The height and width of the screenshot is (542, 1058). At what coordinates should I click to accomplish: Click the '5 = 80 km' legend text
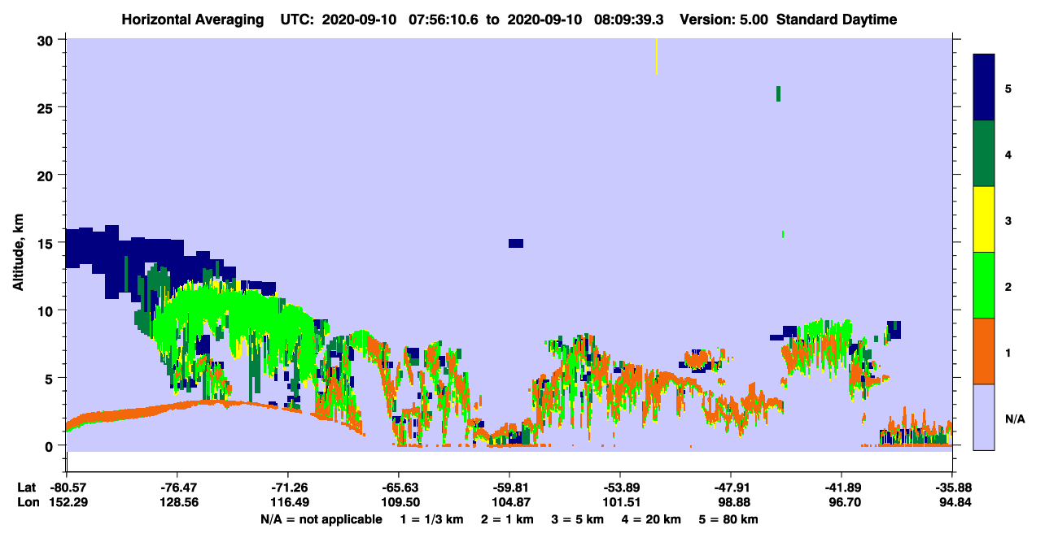click(x=729, y=519)
